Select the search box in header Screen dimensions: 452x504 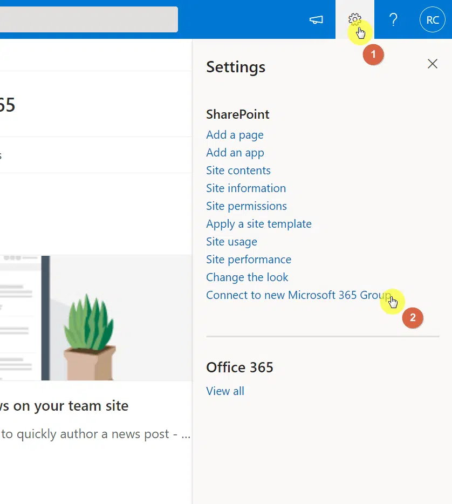point(88,19)
